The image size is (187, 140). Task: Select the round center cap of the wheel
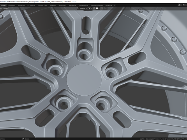(84, 80)
